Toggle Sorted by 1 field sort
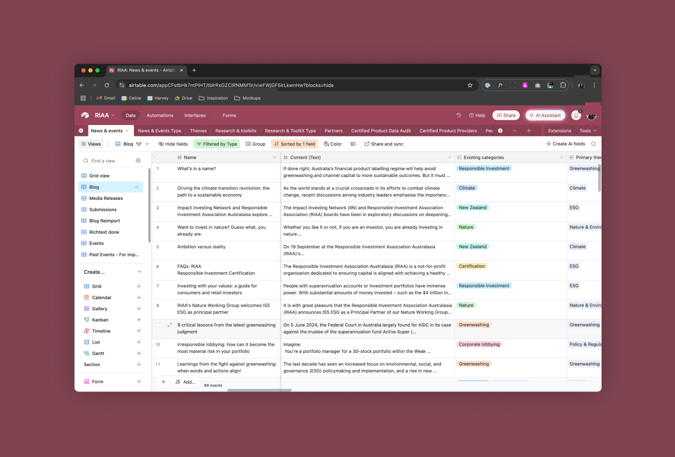This screenshot has height=457, width=675. [x=295, y=144]
